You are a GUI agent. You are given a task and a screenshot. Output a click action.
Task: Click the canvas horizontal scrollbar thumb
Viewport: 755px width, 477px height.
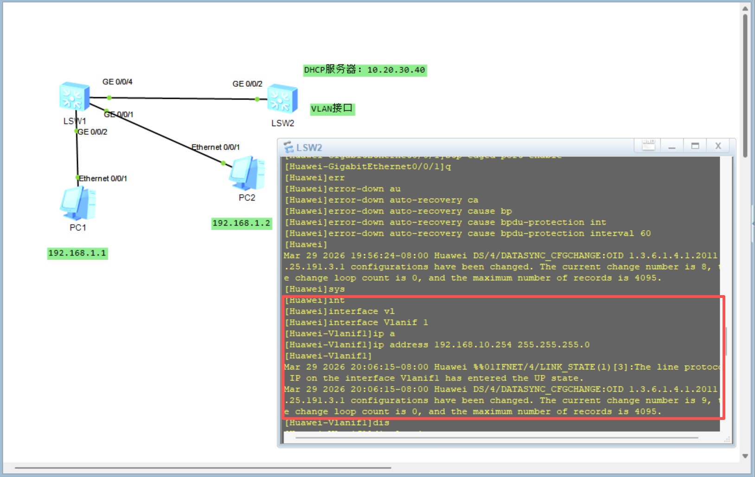tap(203, 468)
